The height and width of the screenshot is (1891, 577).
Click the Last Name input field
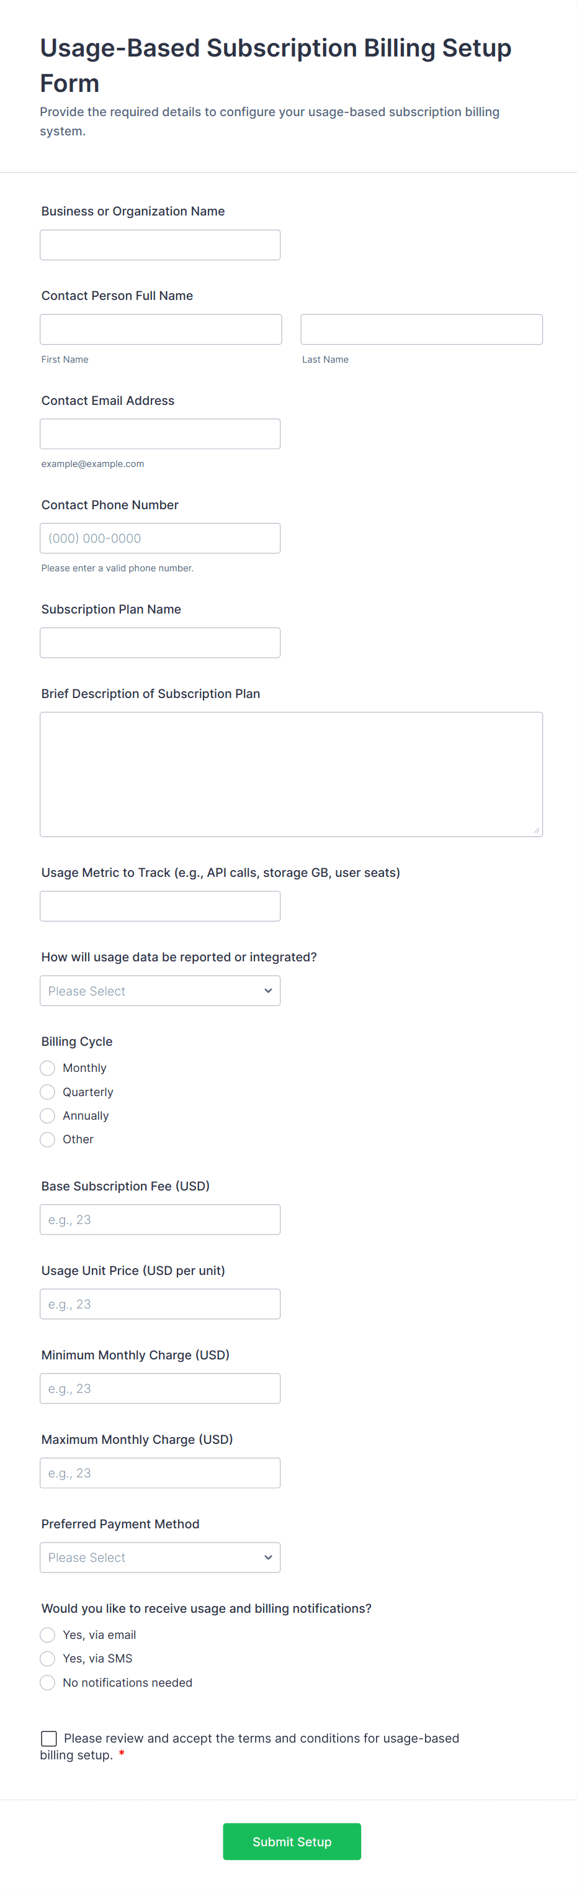coord(421,330)
